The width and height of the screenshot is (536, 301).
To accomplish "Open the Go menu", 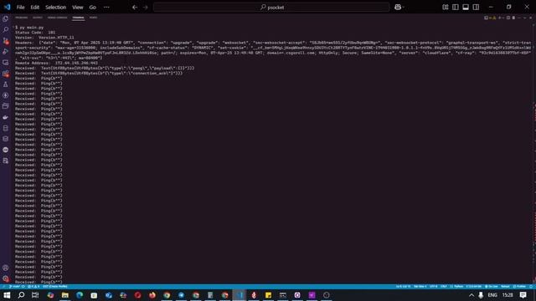I will 93,8.
